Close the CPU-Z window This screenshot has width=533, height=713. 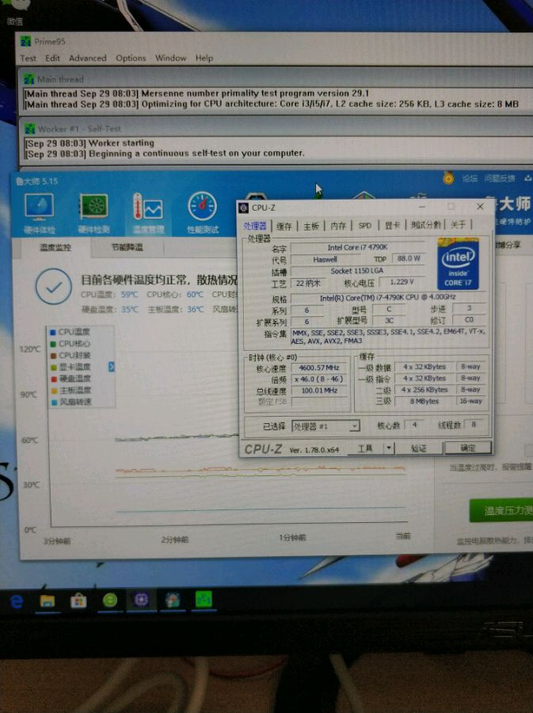point(480,207)
